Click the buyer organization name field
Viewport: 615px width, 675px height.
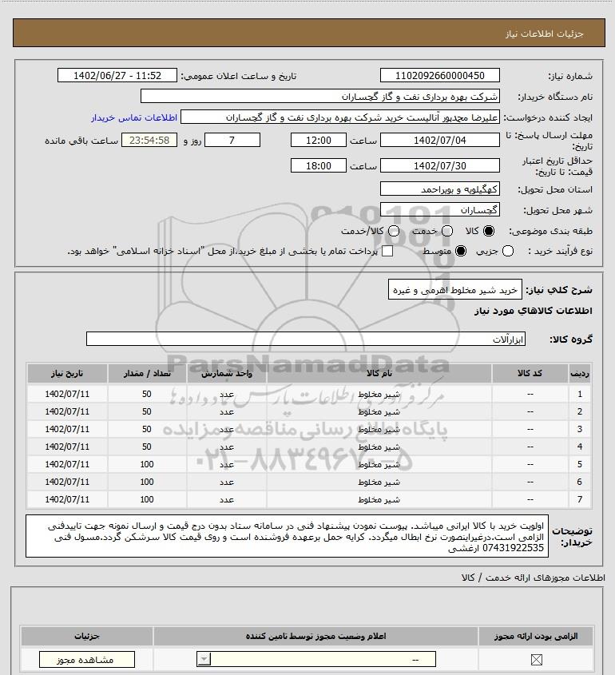point(319,96)
